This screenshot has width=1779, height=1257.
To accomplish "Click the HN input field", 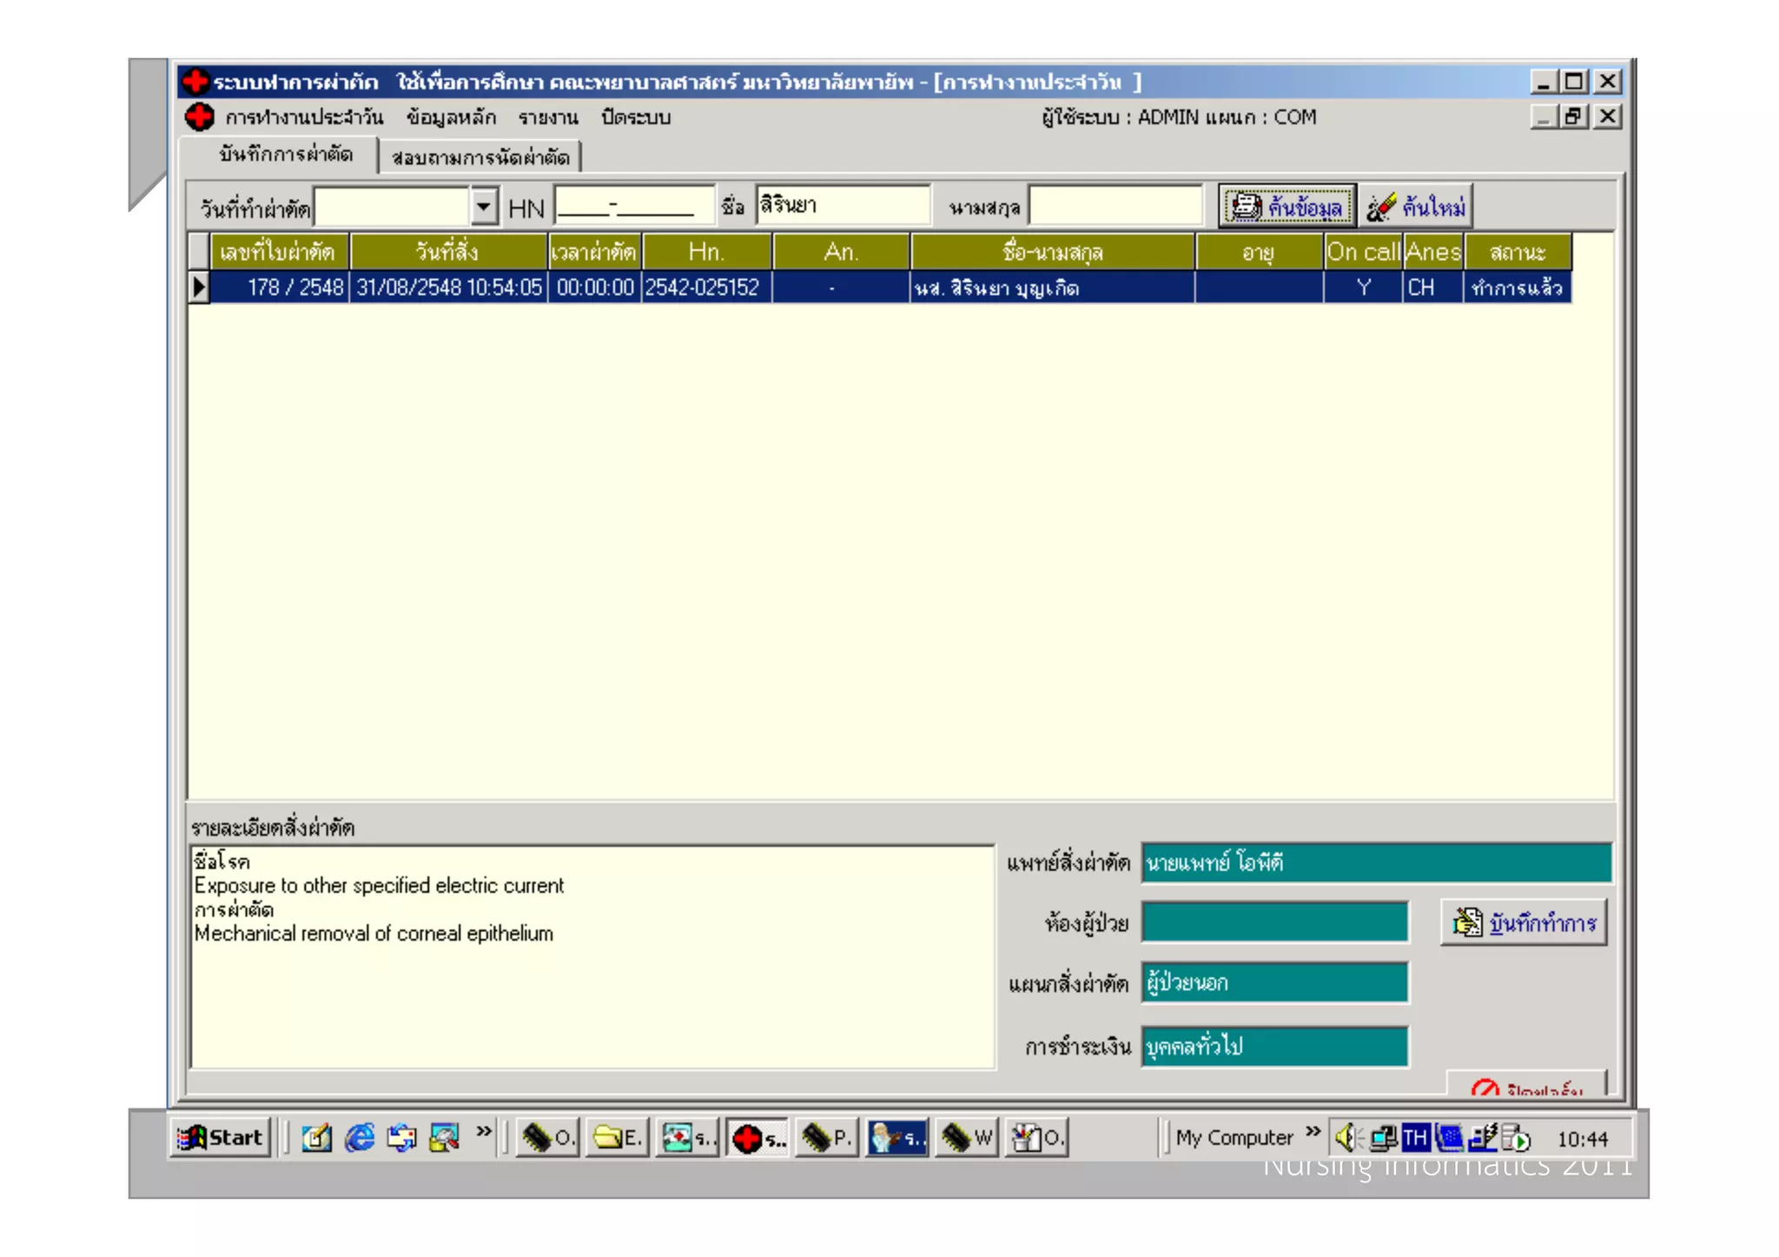I will pos(632,207).
